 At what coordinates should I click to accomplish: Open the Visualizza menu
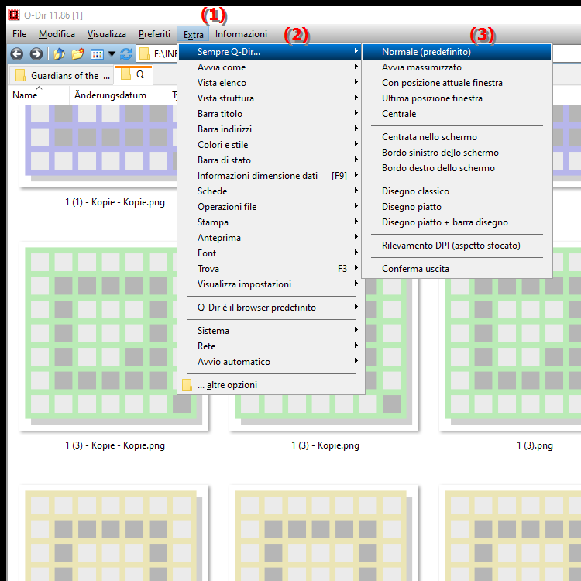pos(107,34)
